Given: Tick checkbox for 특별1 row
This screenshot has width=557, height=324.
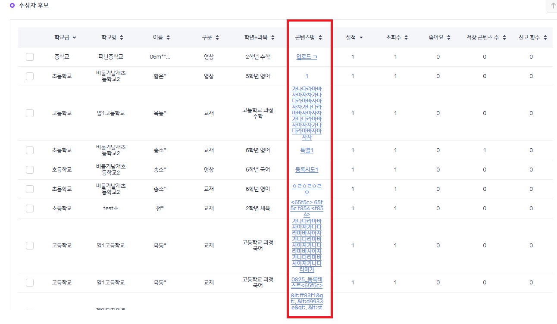Looking at the screenshot, I should [30, 150].
